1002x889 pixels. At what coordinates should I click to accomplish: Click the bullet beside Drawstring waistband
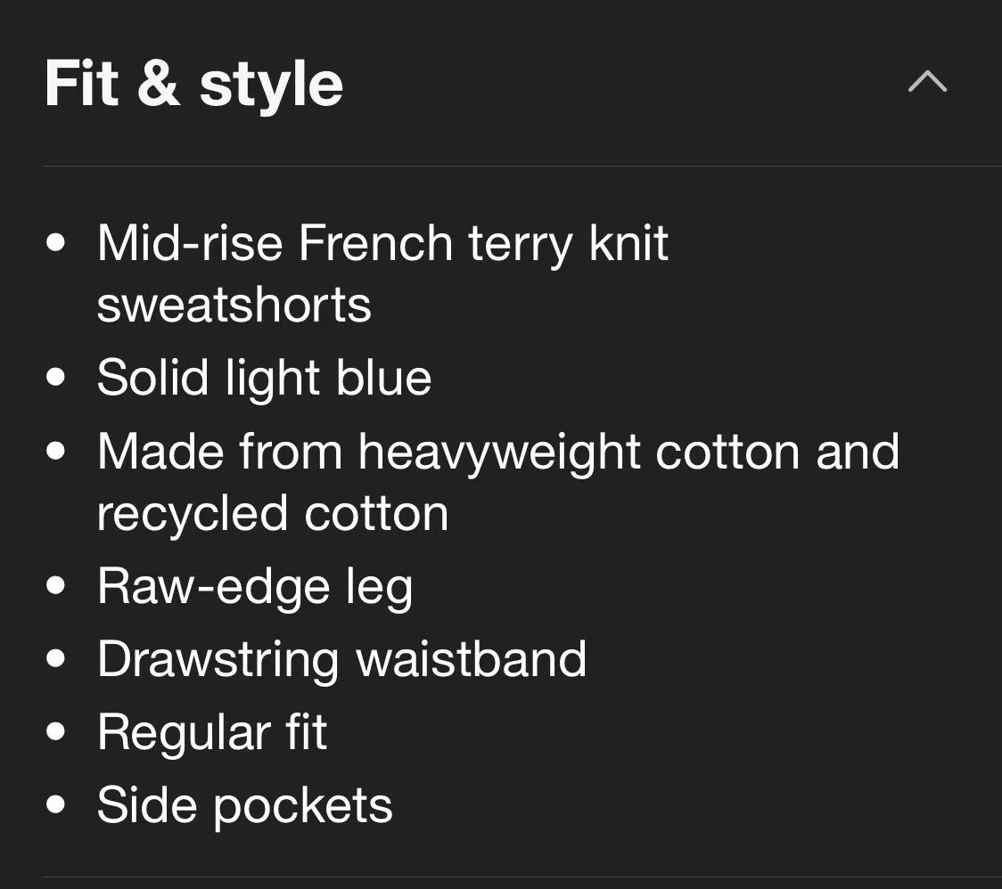56,658
